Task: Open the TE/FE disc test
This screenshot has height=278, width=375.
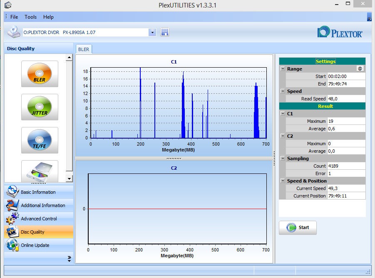Action: 40,140
